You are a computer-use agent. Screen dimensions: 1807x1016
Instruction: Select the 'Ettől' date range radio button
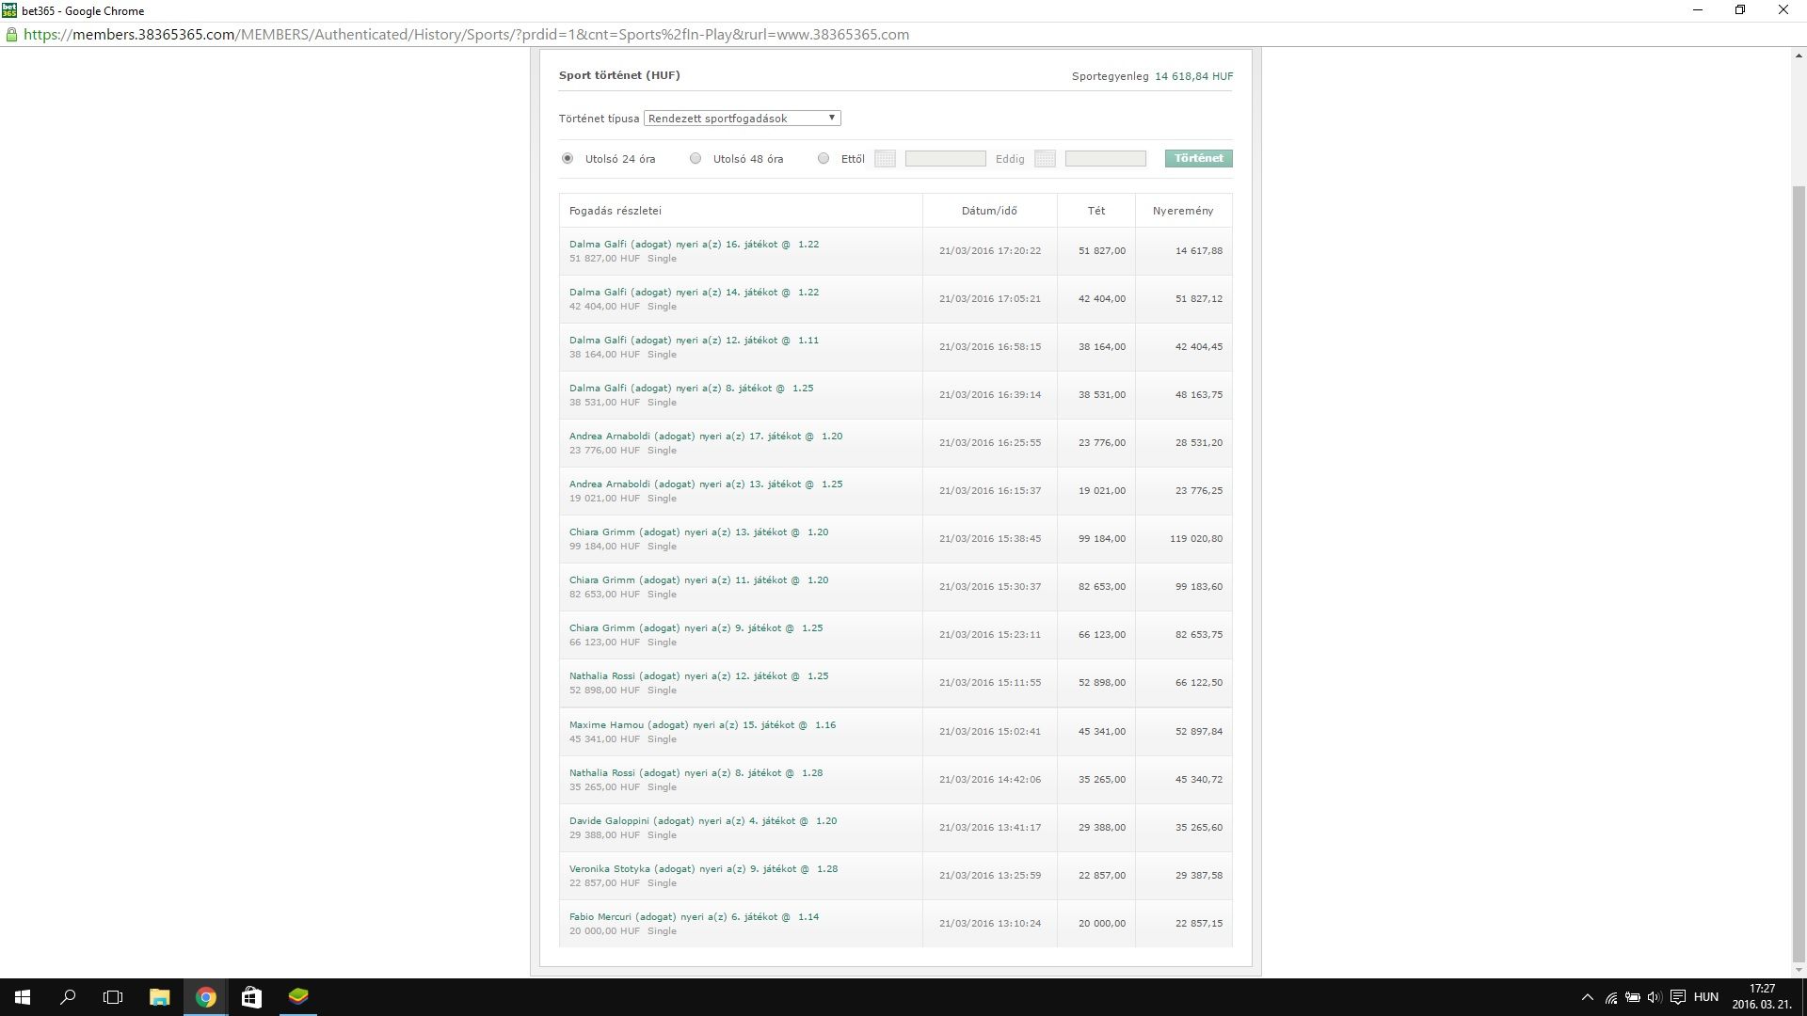point(824,159)
